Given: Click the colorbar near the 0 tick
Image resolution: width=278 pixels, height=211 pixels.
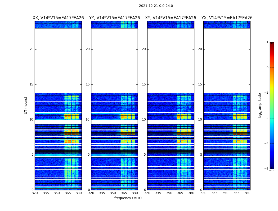Looking at the screenshot, I should [x=272, y=68].
